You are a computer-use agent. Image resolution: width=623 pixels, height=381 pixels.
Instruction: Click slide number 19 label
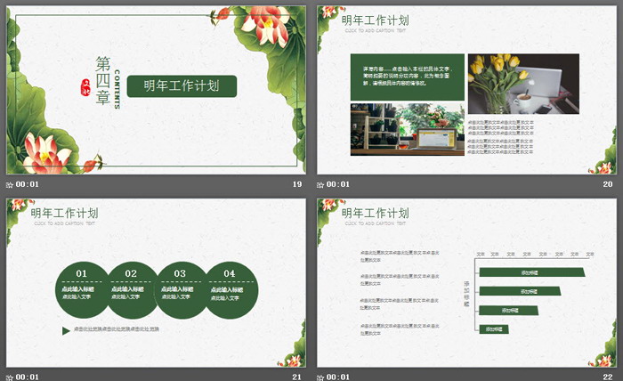pos(297,184)
